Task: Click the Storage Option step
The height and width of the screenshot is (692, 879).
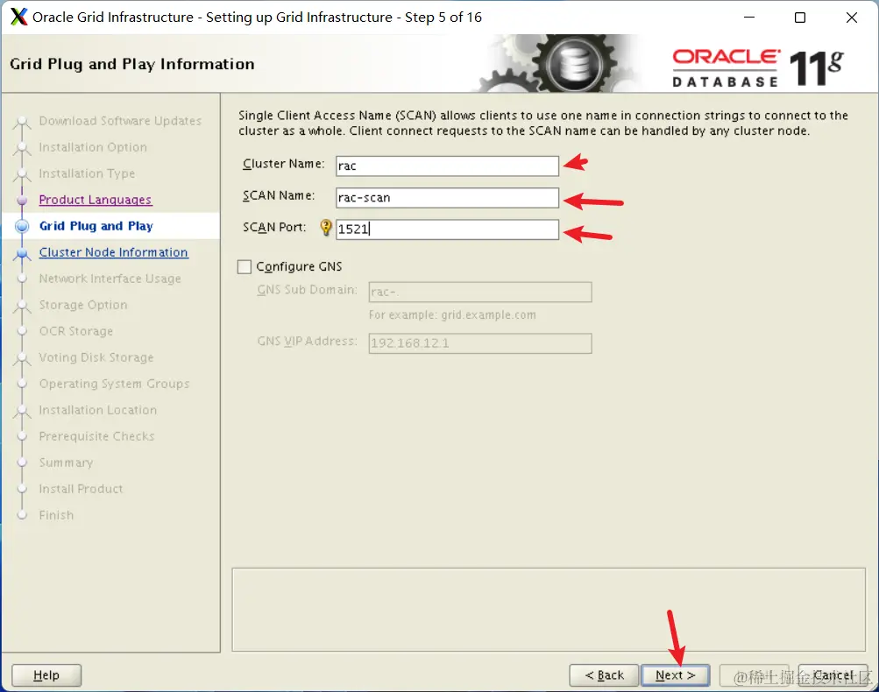Action: click(83, 306)
